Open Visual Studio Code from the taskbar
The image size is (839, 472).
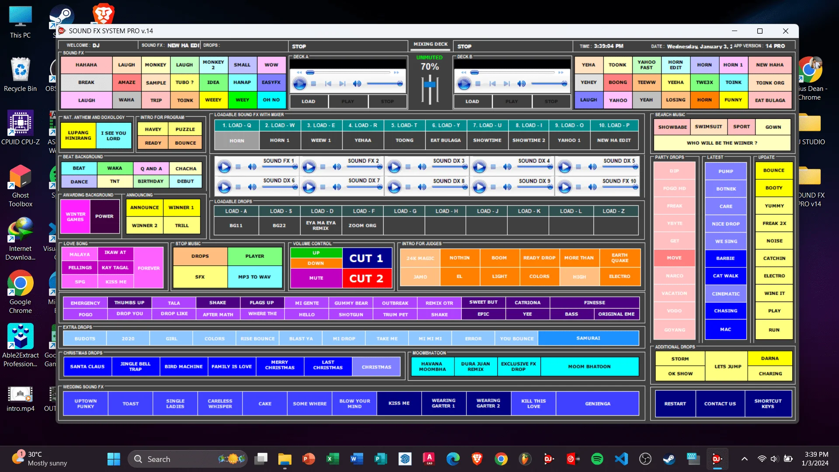coord(621,459)
